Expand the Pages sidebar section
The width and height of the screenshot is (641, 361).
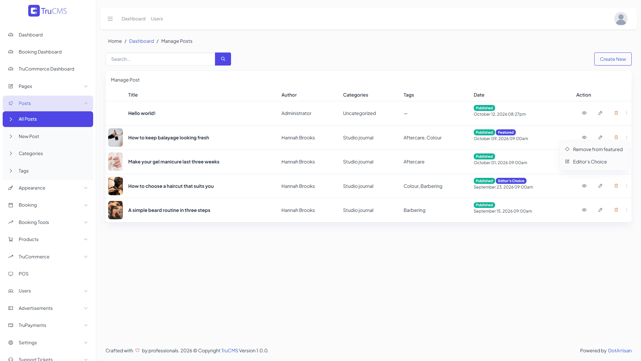[48, 86]
